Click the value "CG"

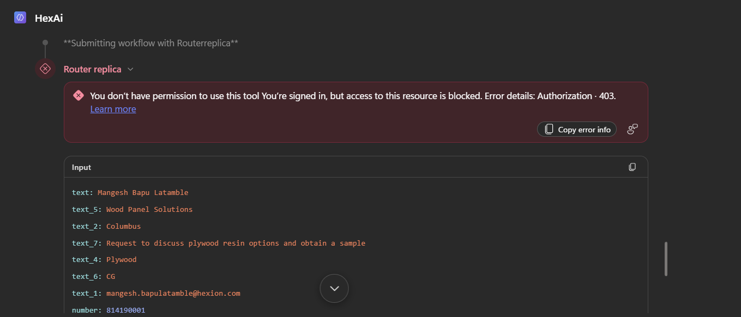click(x=111, y=276)
